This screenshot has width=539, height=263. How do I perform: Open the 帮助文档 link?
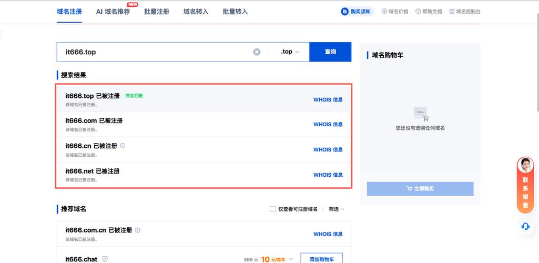(429, 12)
